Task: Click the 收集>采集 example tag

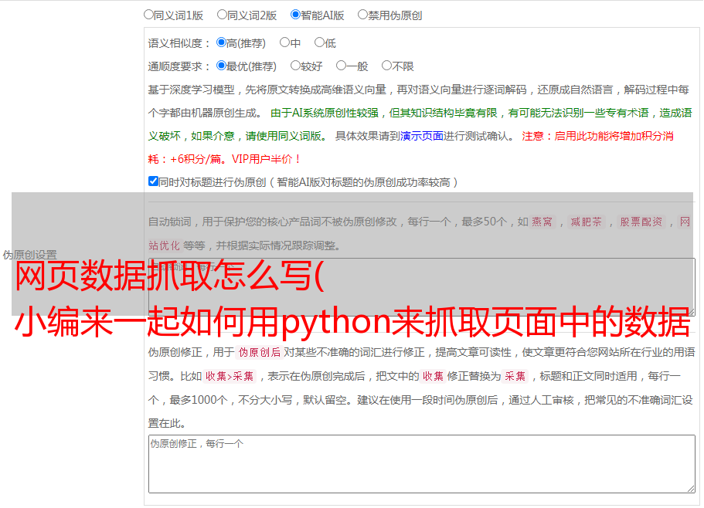Action: pos(230,376)
